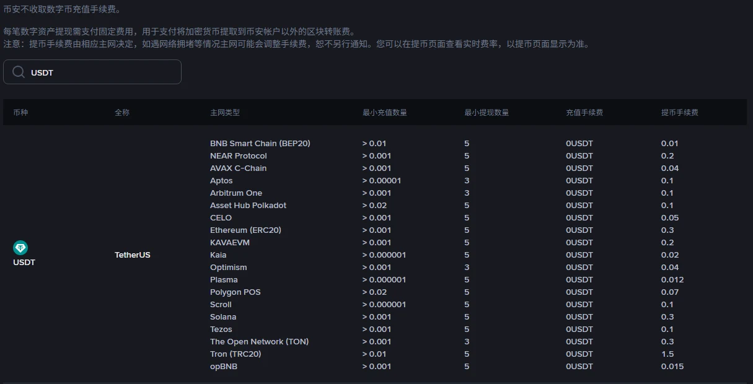753x384 pixels.
Task: Click the 最小提现数量 column header
Action: [x=487, y=113]
